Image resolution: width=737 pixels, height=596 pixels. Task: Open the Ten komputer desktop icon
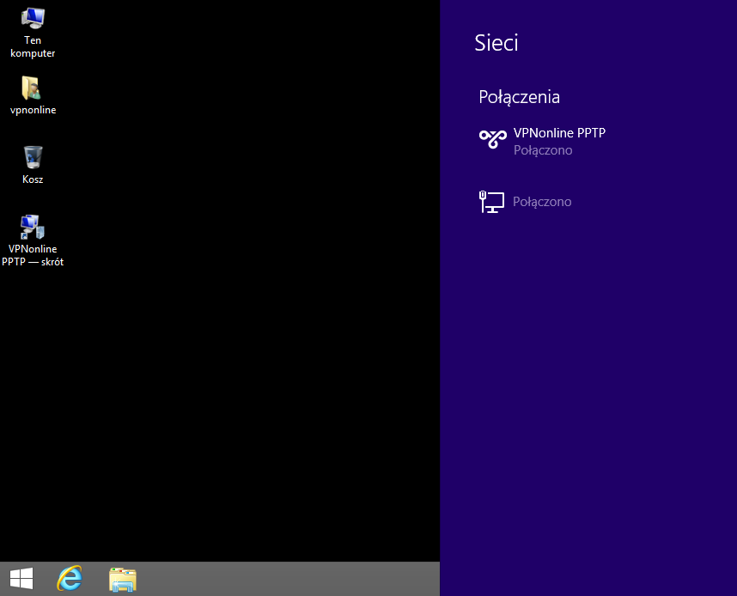33,19
